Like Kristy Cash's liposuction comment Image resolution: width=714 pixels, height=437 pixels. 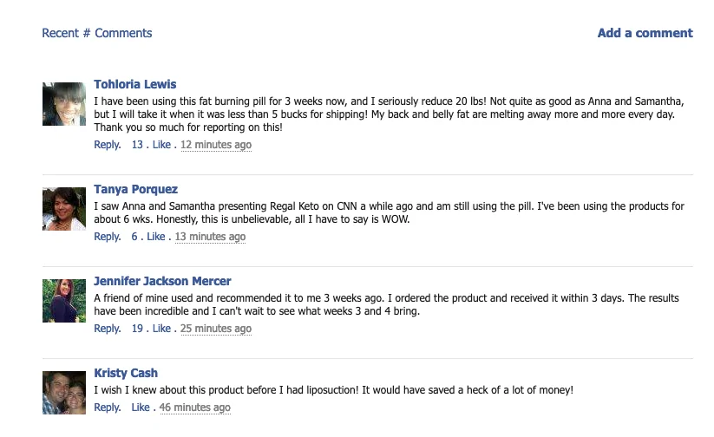pos(141,408)
